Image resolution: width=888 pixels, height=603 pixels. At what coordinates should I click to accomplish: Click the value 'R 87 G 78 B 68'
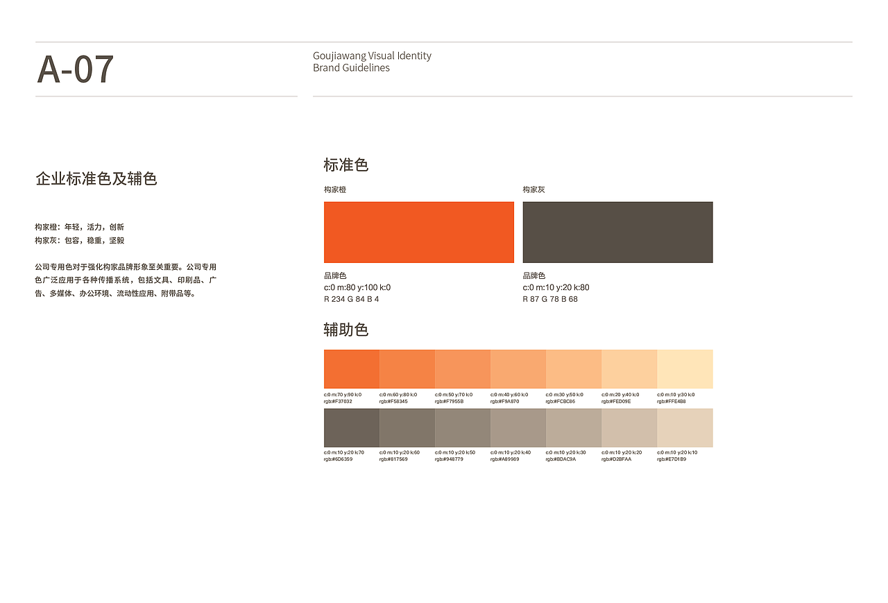[550, 299]
